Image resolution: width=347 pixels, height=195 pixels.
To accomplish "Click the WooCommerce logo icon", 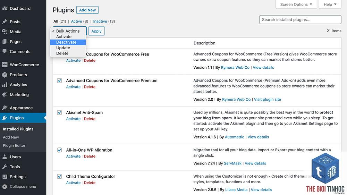I will pos(5,65).
